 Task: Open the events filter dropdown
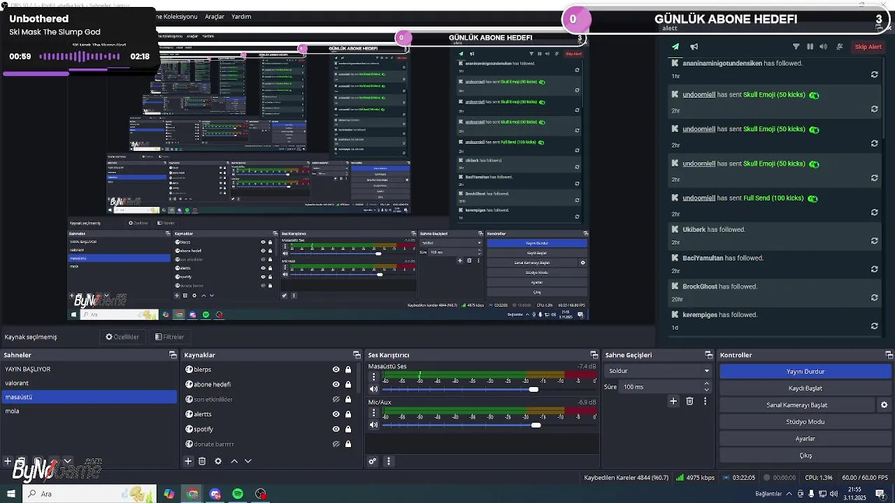pos(796,47)
